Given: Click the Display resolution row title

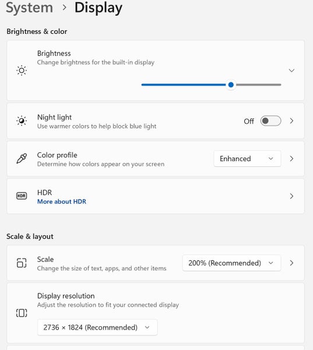Looking at the screenshot, I should pyautogui.click(x=66, y=296).
